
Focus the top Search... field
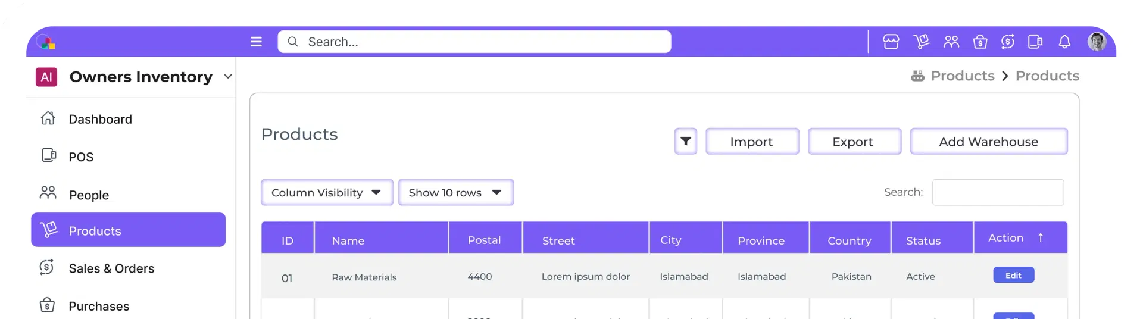coord(474,42)
